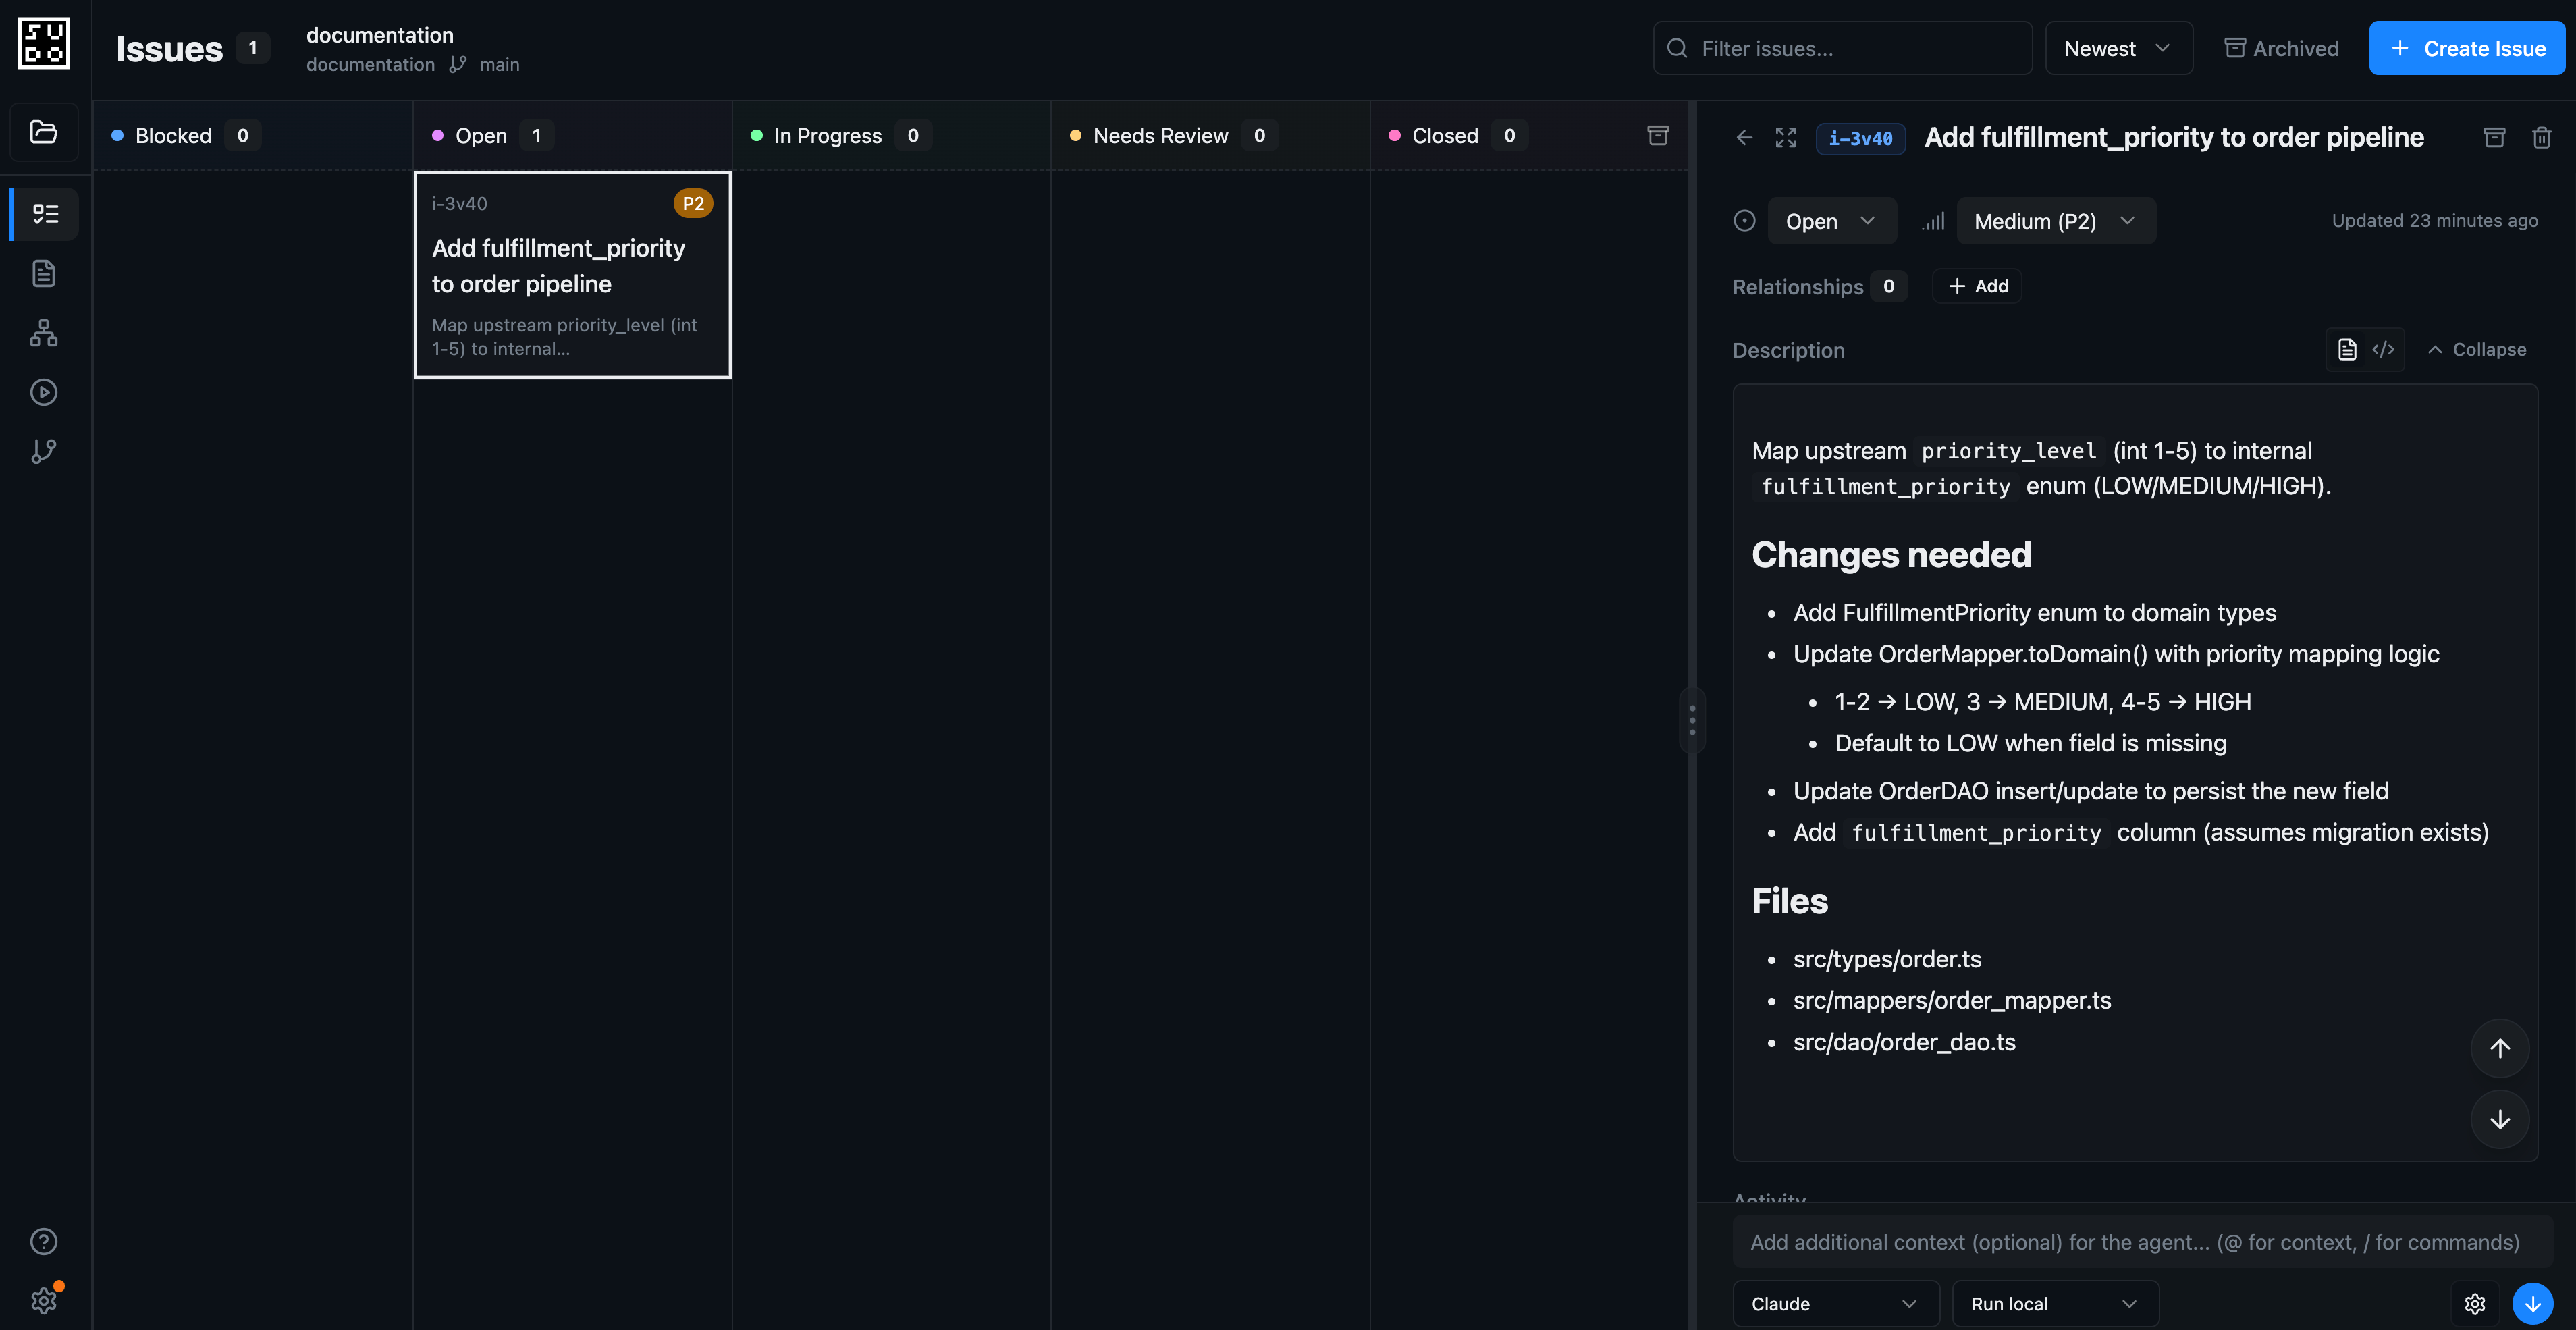The image size is (2576, 1330).
Task: Open the Run local mode dropdown
Action: [2055, 1304]
